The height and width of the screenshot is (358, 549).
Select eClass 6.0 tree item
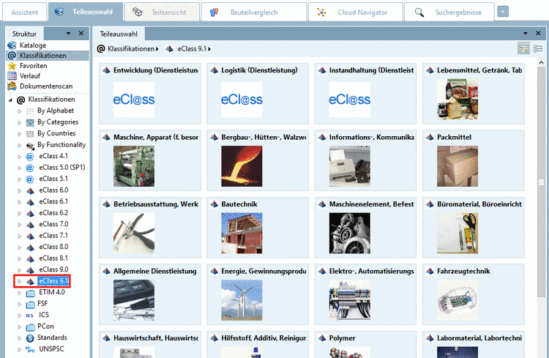click(53, 190)
